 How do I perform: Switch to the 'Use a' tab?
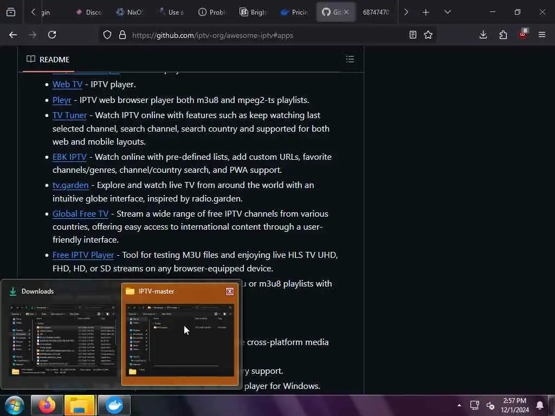click(x=171, y=12)
